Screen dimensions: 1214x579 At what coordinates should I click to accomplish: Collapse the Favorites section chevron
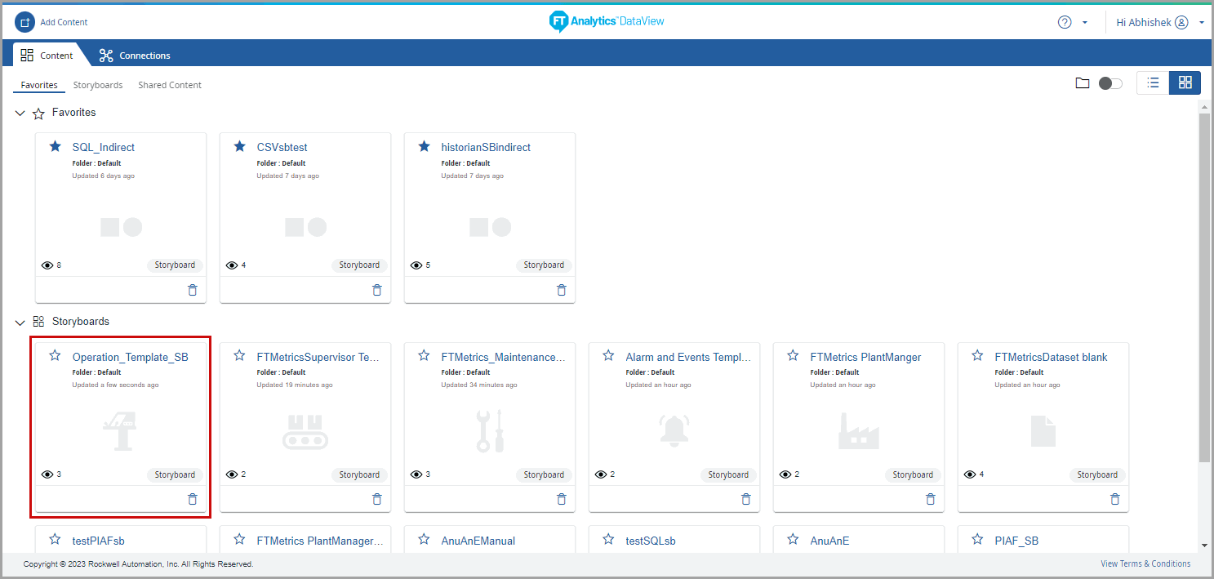[x=20, y=113]
